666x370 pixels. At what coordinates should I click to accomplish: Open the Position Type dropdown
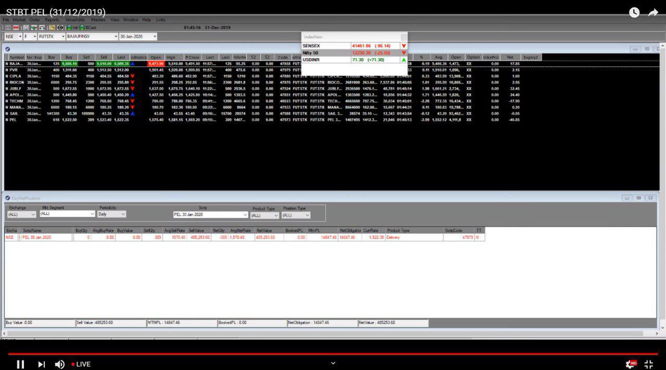coord(296,215)
